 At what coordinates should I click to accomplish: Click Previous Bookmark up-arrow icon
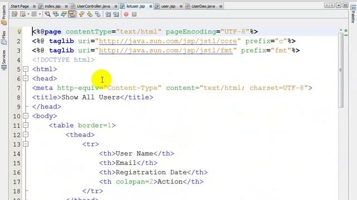[x=81, y=14]
